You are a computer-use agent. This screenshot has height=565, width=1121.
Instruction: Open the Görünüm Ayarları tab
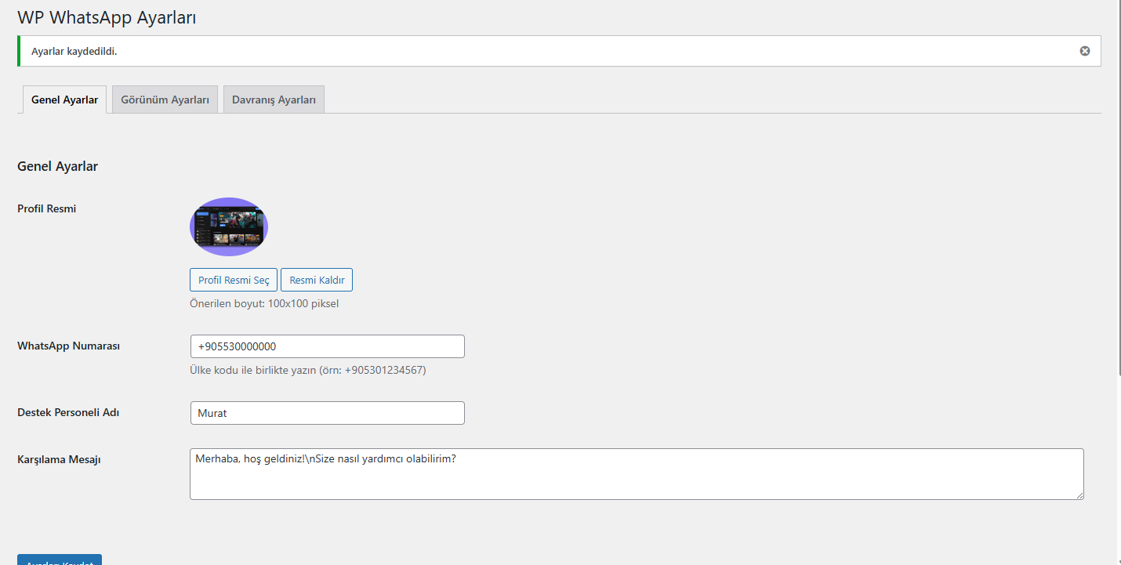[165, 100]
